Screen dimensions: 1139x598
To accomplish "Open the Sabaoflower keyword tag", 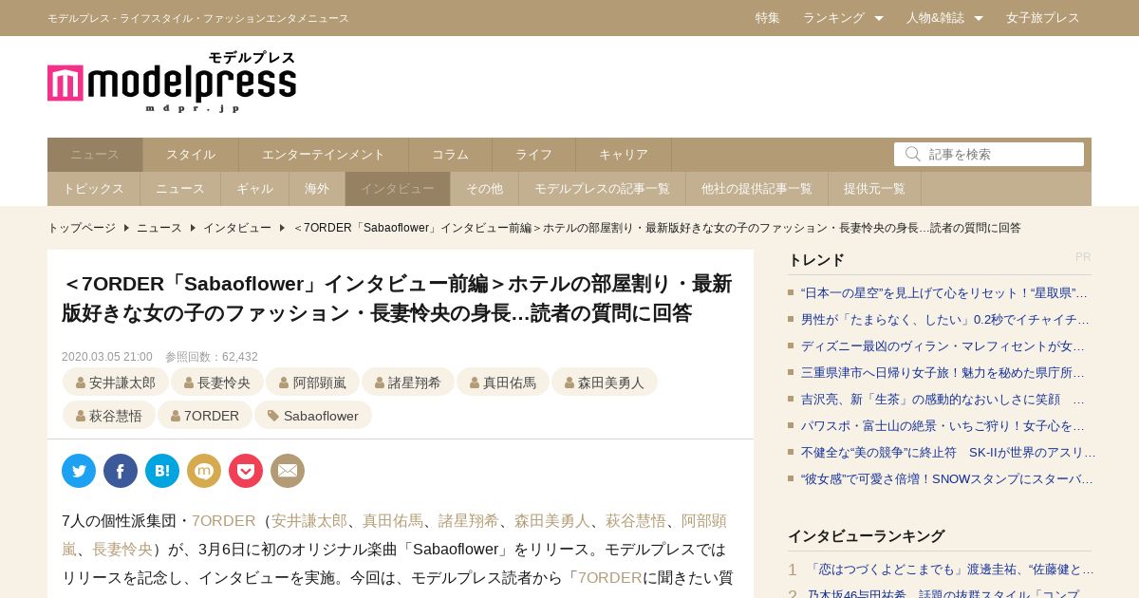I will pyautogui.click(x=313, y=416).
